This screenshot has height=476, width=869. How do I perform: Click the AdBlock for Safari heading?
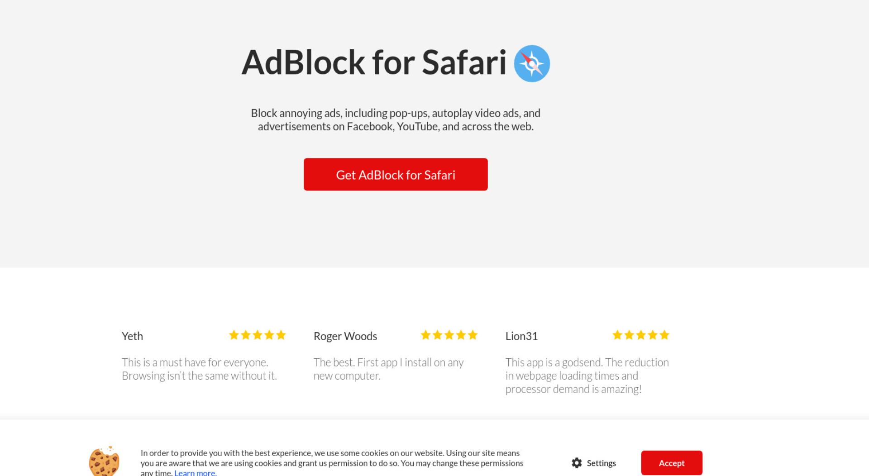[x=374, y=62]
